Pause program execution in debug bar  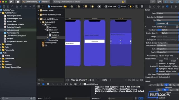pos(48,84)
